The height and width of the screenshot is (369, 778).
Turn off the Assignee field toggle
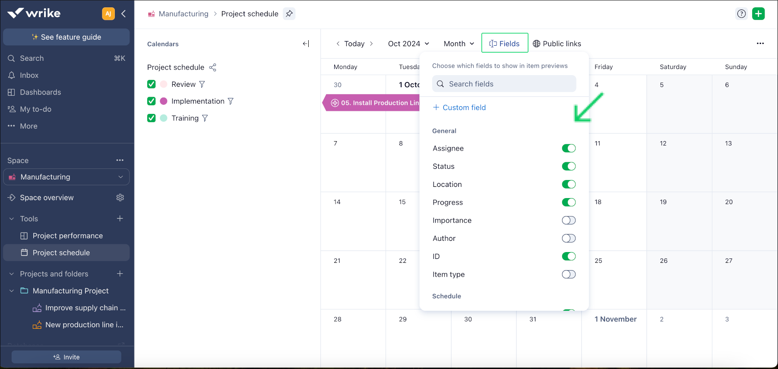click(x=568, y=148)
